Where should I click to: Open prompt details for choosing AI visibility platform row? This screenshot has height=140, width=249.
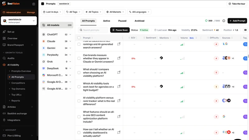119,72
